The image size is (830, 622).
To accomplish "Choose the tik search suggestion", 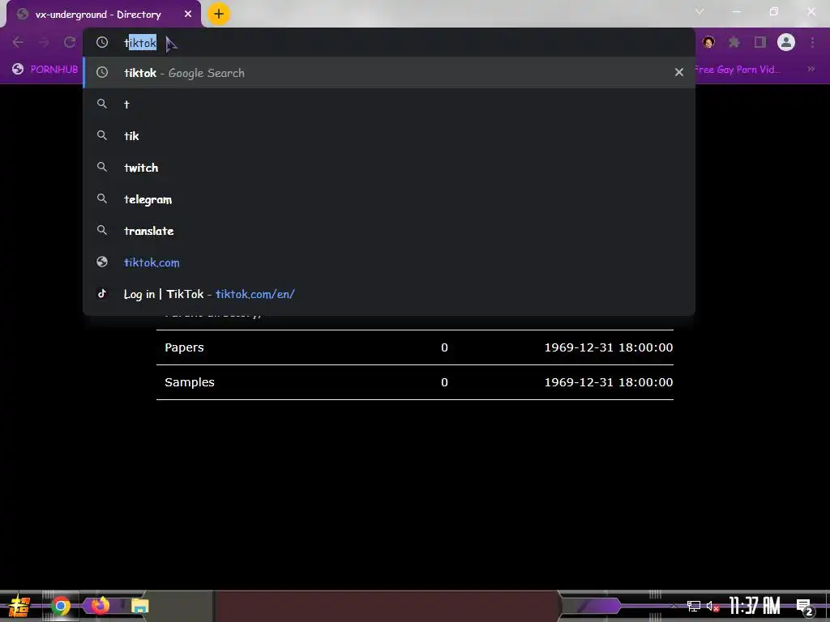I will pos(389,136).
